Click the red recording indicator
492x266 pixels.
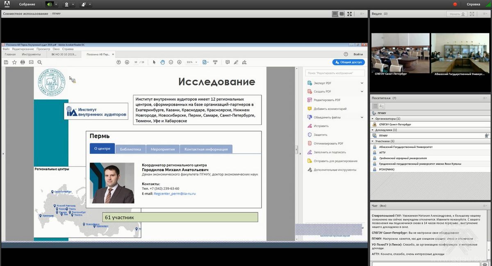pyautogui.click(x=455, y=4)
